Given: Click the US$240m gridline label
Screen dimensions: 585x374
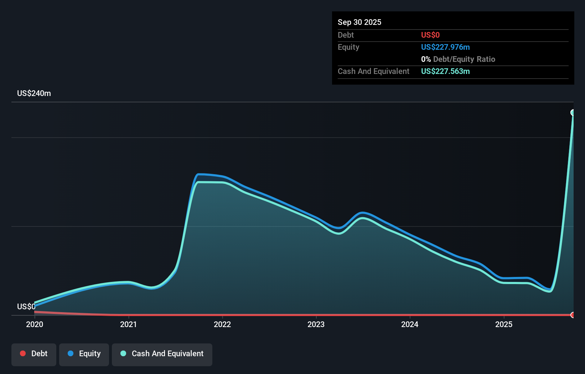Looking at the screenshot, I should [x=34, y=93].
